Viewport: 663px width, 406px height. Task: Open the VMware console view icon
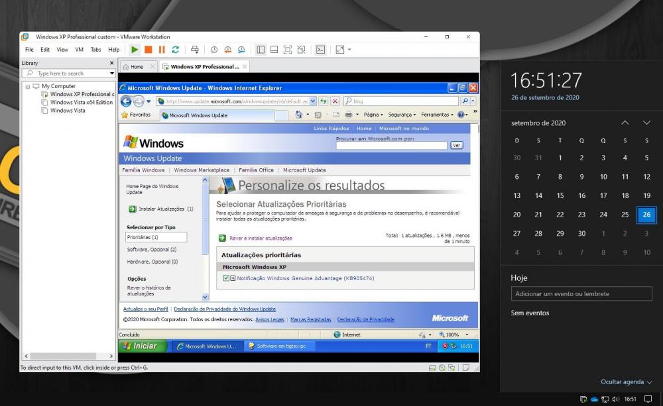pos(320,50)
